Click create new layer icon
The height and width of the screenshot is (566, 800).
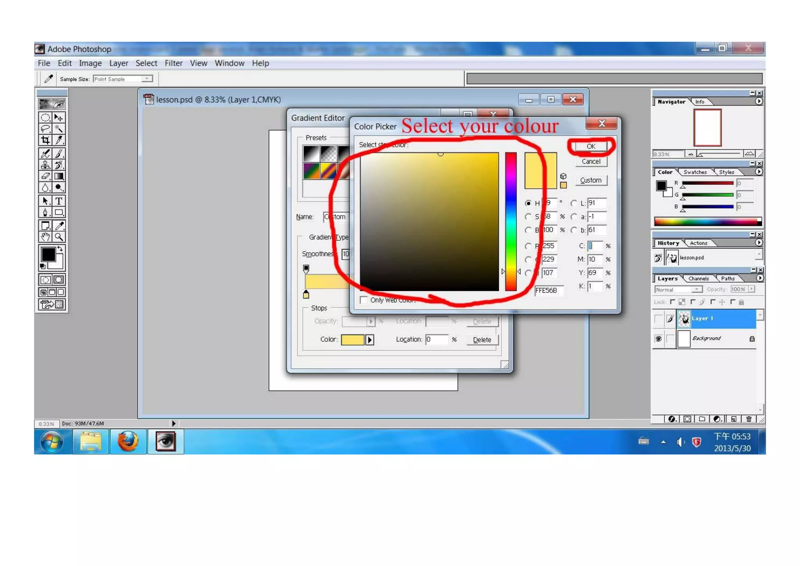click(734, 419)
